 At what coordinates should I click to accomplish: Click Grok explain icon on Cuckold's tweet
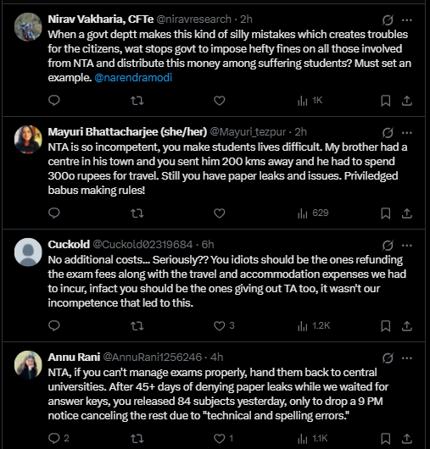tap(388, 246)
